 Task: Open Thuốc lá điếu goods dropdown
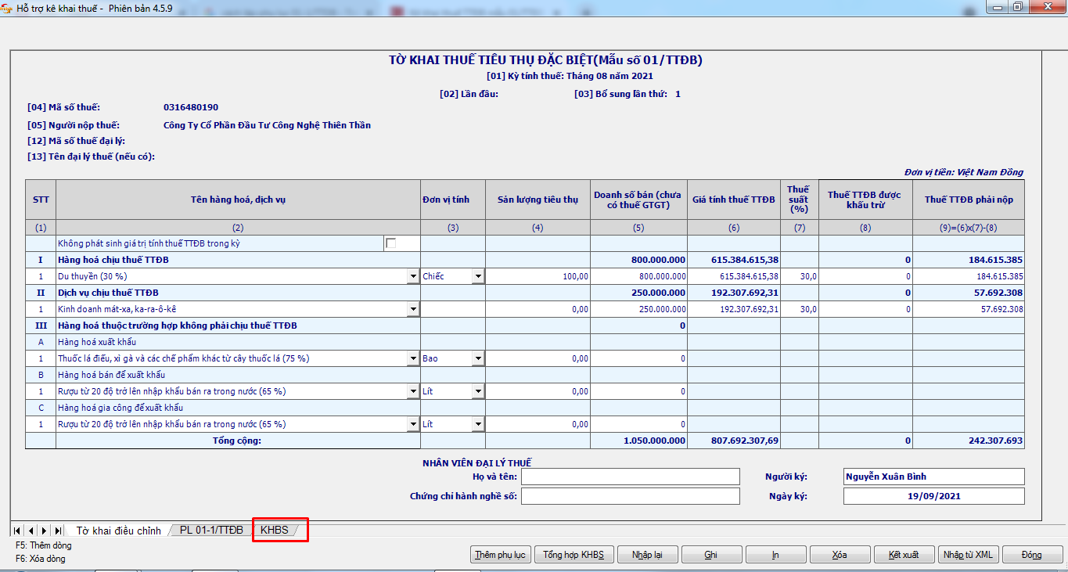click(x=413, y=358)
